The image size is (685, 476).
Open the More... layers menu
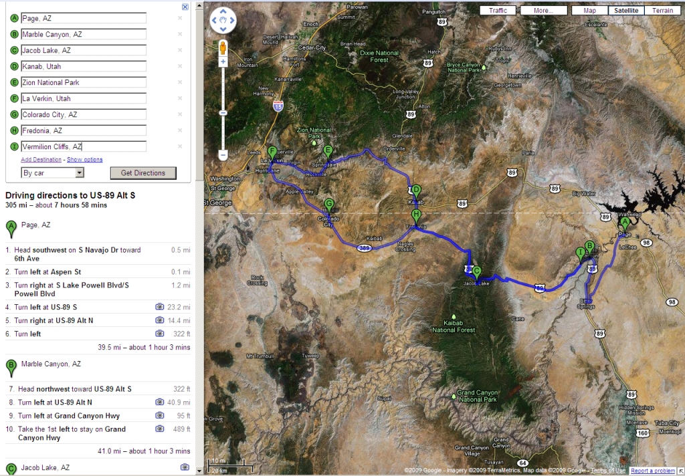tap(543, 11)
